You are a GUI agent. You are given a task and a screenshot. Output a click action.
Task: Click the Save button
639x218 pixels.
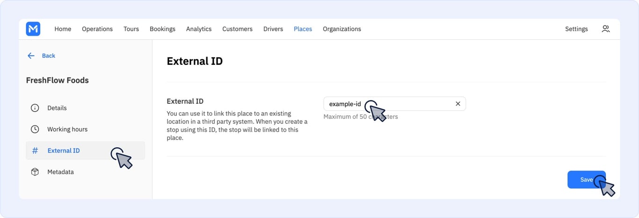(x=587, y=180)
